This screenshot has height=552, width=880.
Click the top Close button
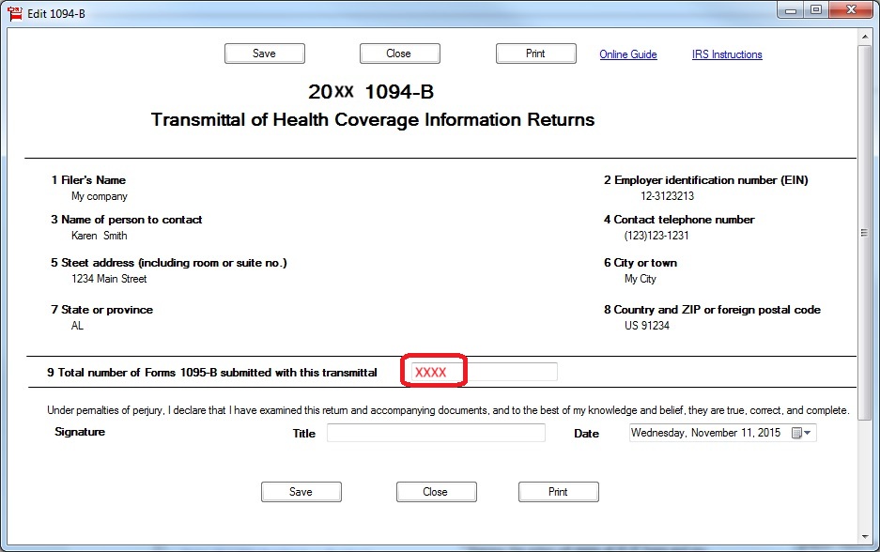pyautogui.click(x=399, y=54)
